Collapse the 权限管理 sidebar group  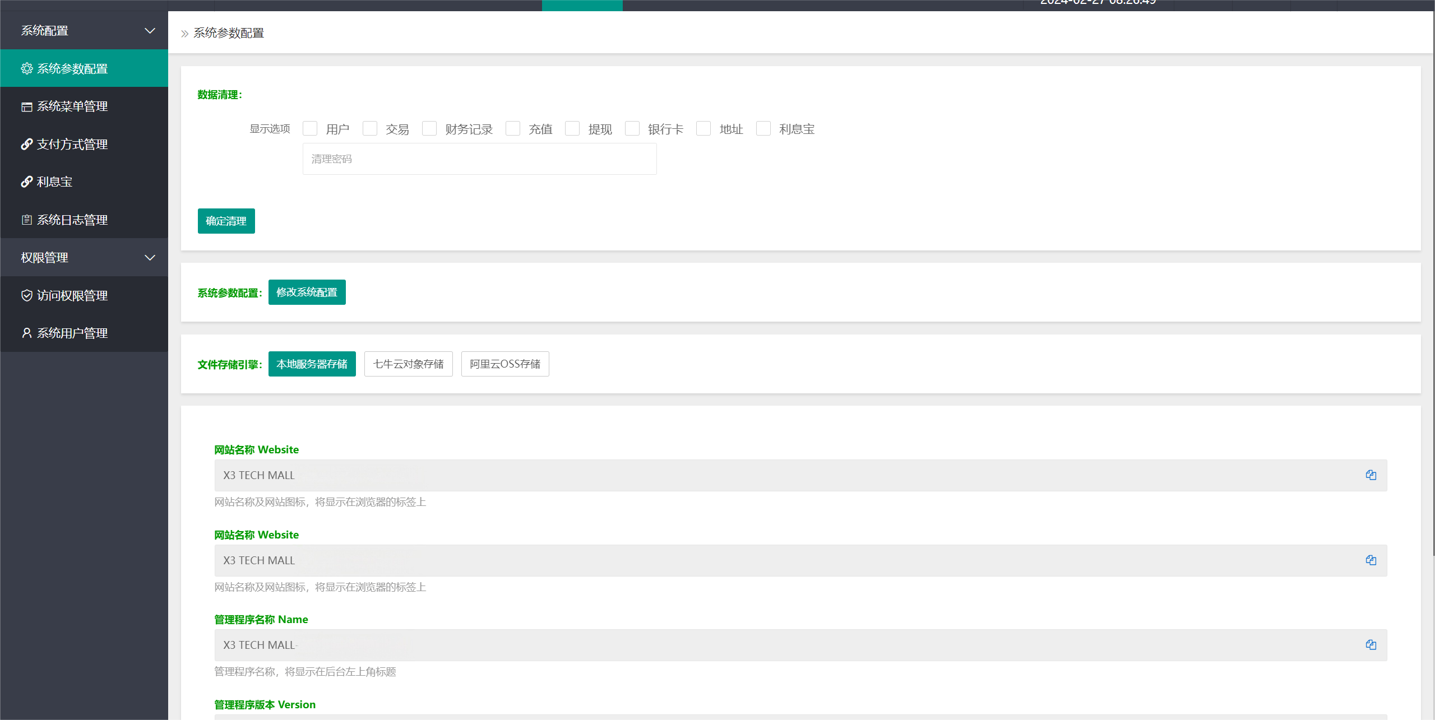[150, 258]
